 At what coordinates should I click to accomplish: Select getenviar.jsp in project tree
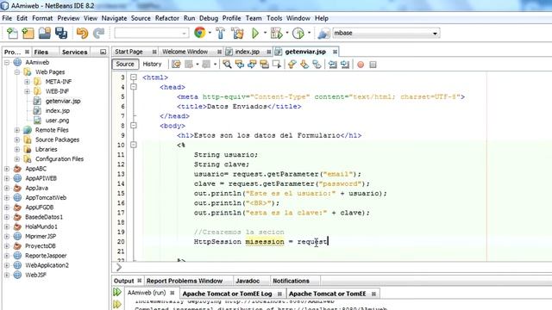click(63, 102)
